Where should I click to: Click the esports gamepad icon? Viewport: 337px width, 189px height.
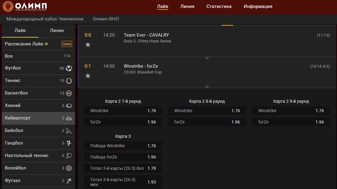pyautogui.click(x=69, y=118)
